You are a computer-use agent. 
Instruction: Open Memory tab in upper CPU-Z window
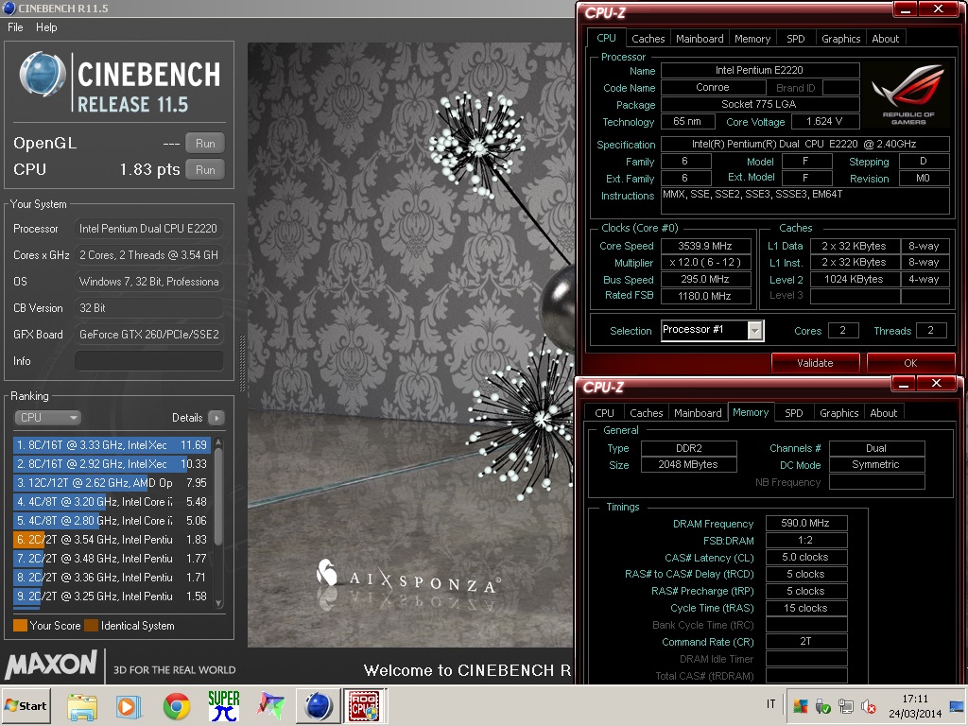point(752,38)
